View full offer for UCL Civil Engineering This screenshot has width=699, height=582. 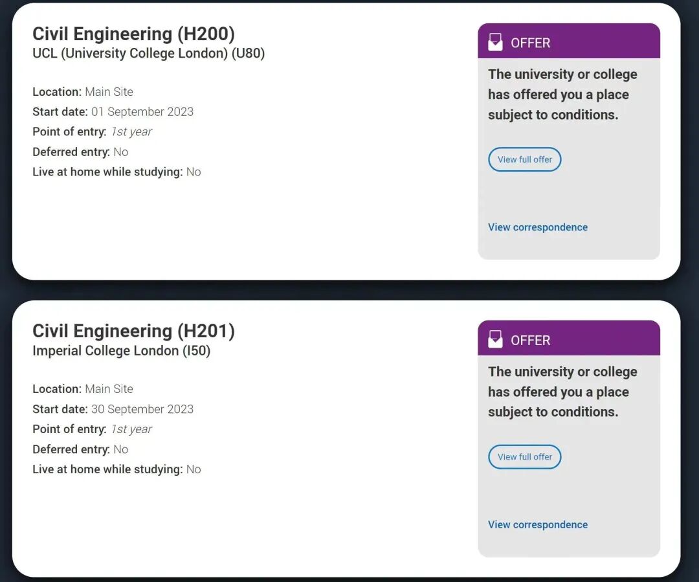pyautogui.click(x=524, y=159)
